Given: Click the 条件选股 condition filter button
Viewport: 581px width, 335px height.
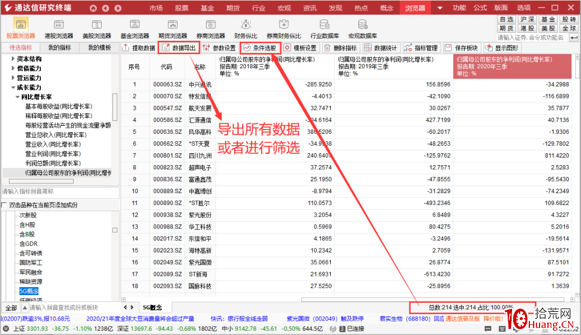Looking at the screenshot, I should [x=260, y=48].
